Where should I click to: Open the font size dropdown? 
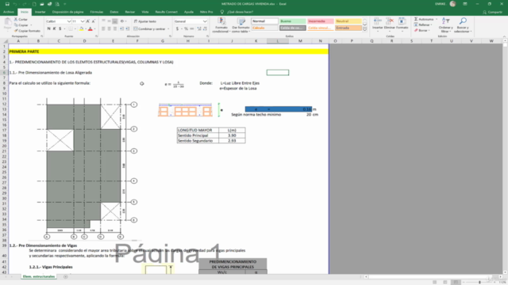(x=83, y=21)
